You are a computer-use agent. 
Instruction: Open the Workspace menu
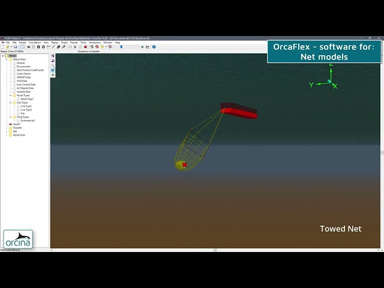(x=95, y=43)
